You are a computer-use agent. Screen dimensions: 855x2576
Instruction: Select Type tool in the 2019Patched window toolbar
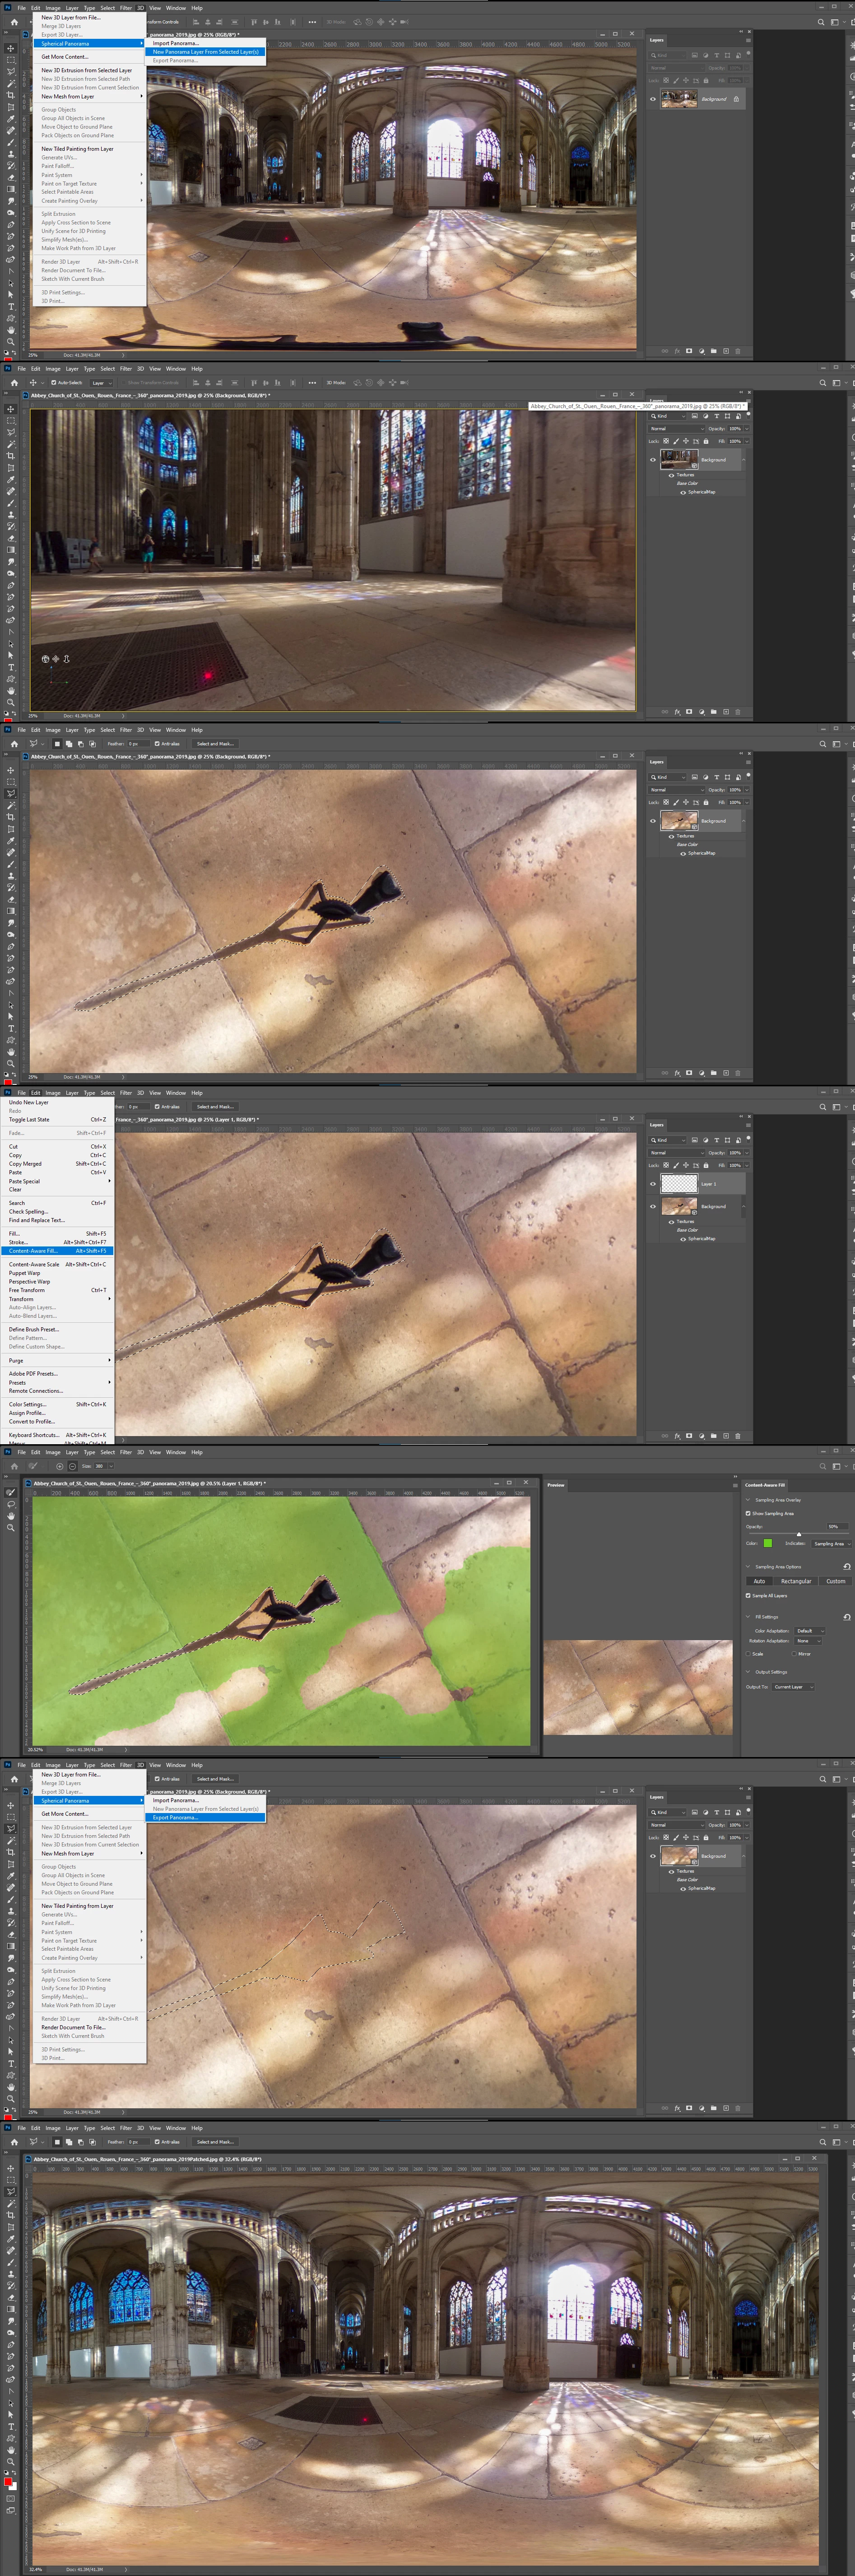point(10,2426)
